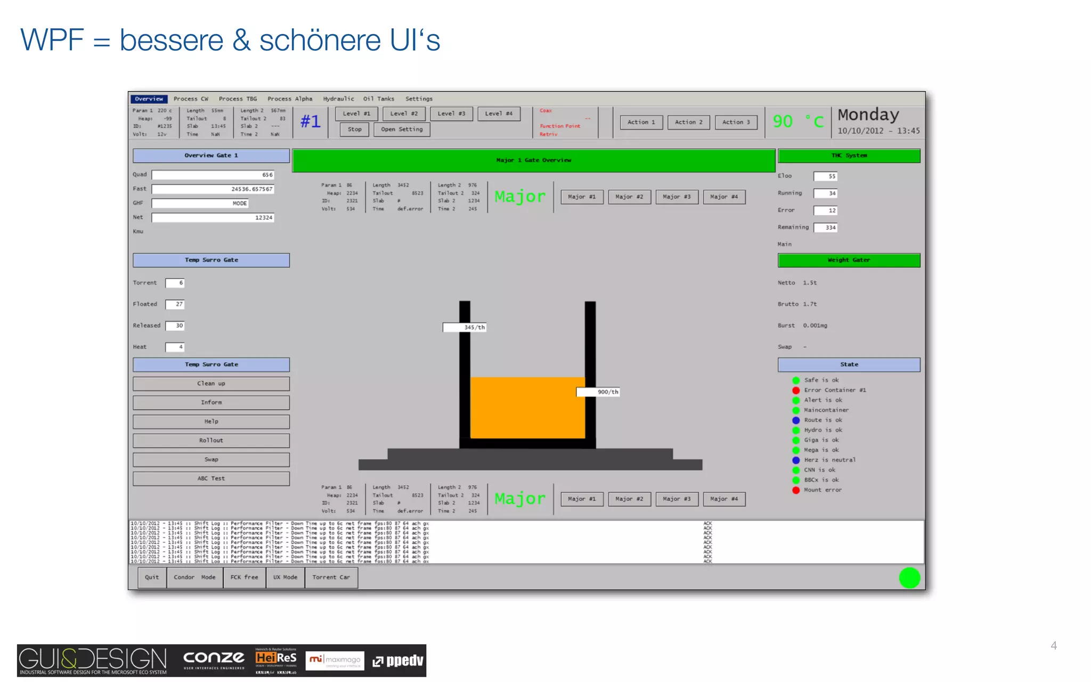The image size is (1091, 682).
Task: Click the Remaining value field
Action: click(x=826, y=228)
